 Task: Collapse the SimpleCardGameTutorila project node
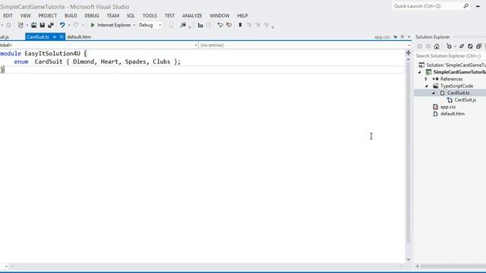click(420, 72)
